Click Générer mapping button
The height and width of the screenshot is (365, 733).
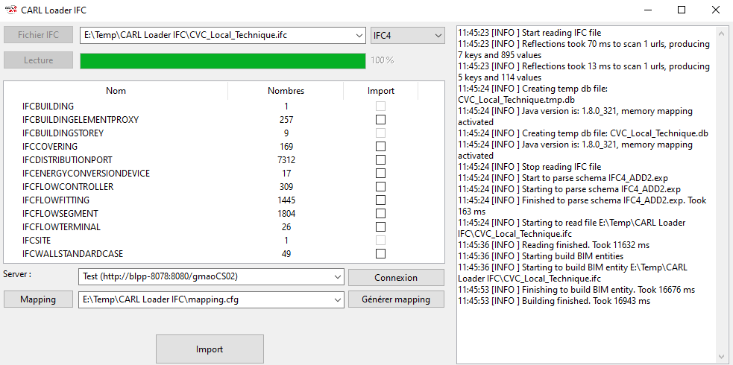[x=396, y=299]
